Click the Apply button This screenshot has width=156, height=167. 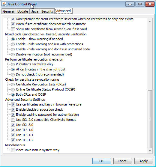144,161
